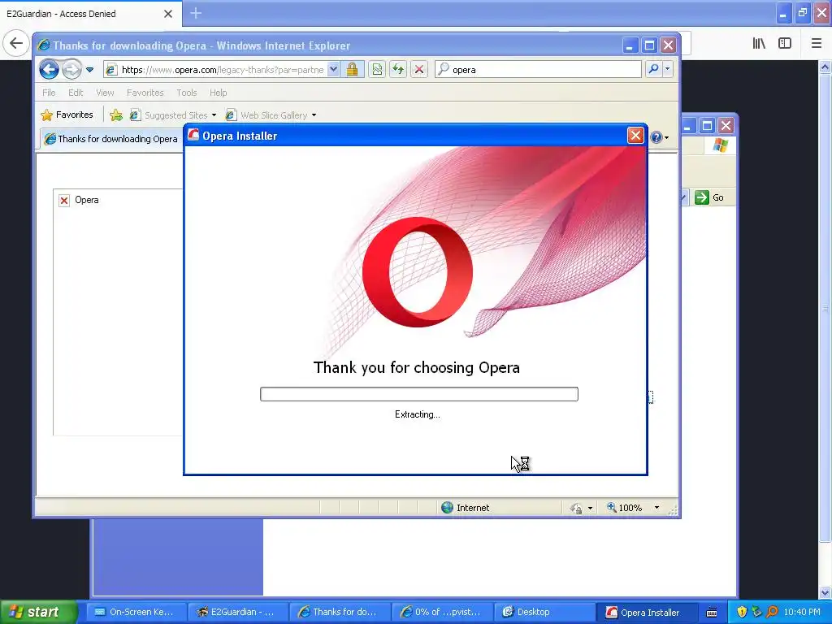This screenshot has width=832, height=624.
Task: Click the IE Help question mark icon
Action: pos(656,137)
